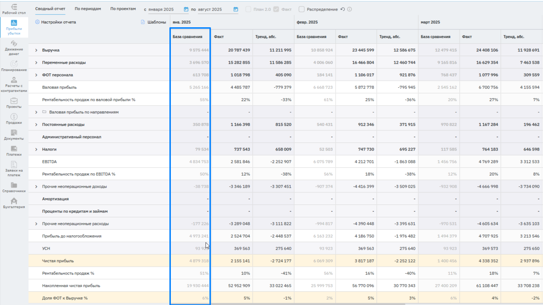Expand the Выручка row

tap(36, 50)
